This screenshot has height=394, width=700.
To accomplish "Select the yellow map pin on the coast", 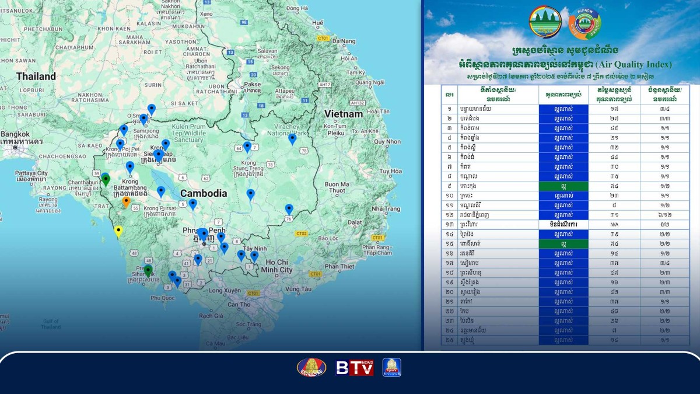I will [x=118, y=232].
